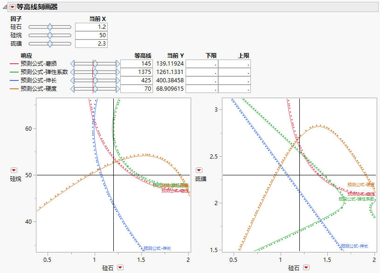Open right plot 硫磺 Y-axis dropdown
380x273 pixels.
199,170
